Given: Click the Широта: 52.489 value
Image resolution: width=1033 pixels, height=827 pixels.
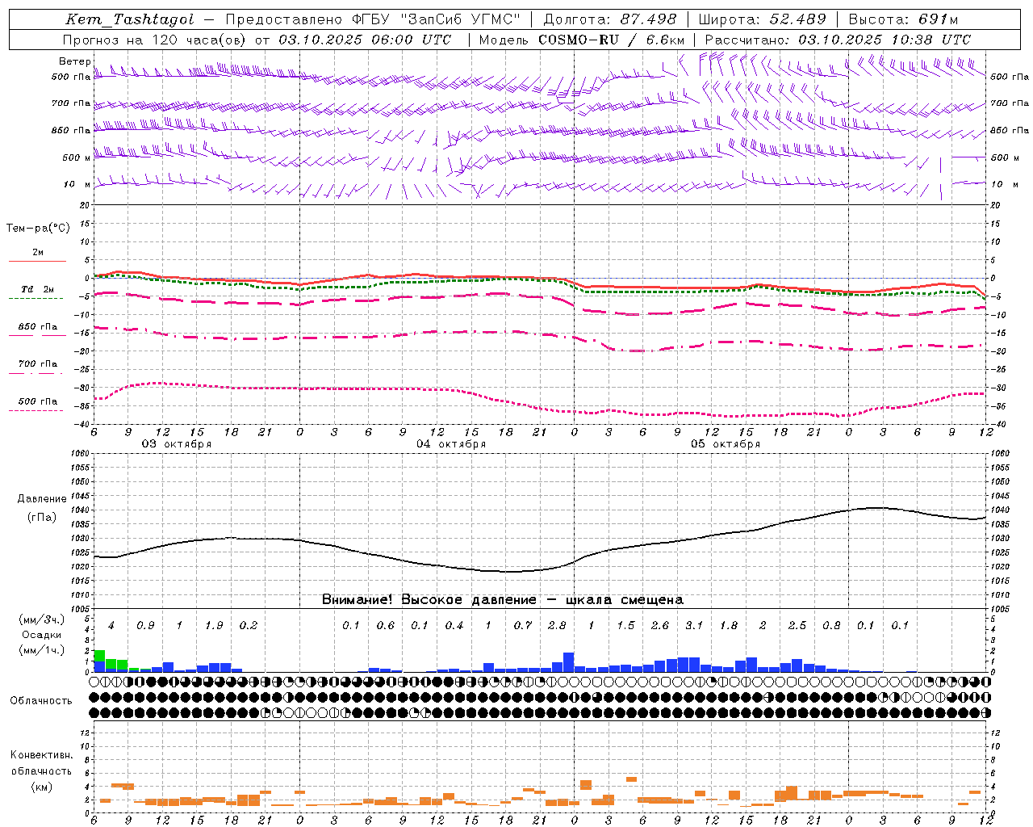Looking at the screenshot, I should click(763, 19).
